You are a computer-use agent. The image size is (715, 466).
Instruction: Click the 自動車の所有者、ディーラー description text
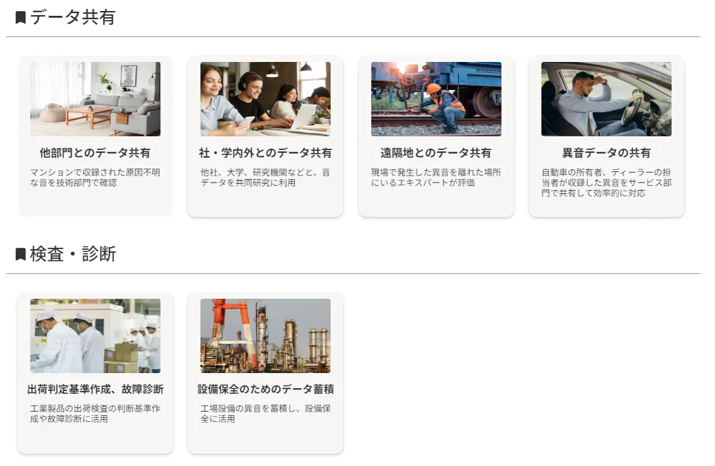606,182
